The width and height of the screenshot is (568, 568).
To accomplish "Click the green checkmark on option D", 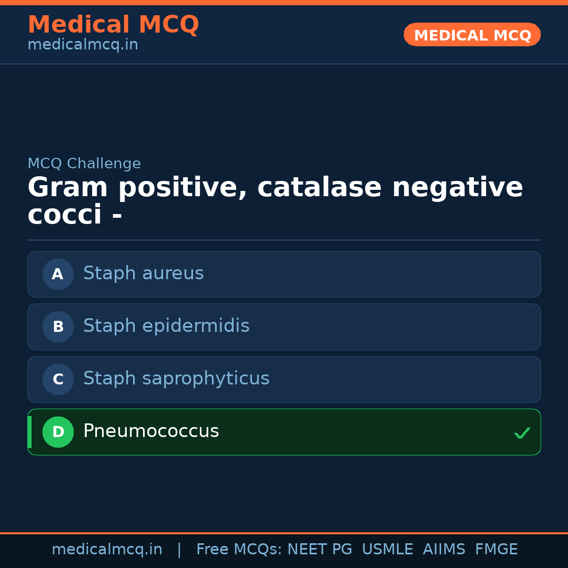I will pos(522,433).
